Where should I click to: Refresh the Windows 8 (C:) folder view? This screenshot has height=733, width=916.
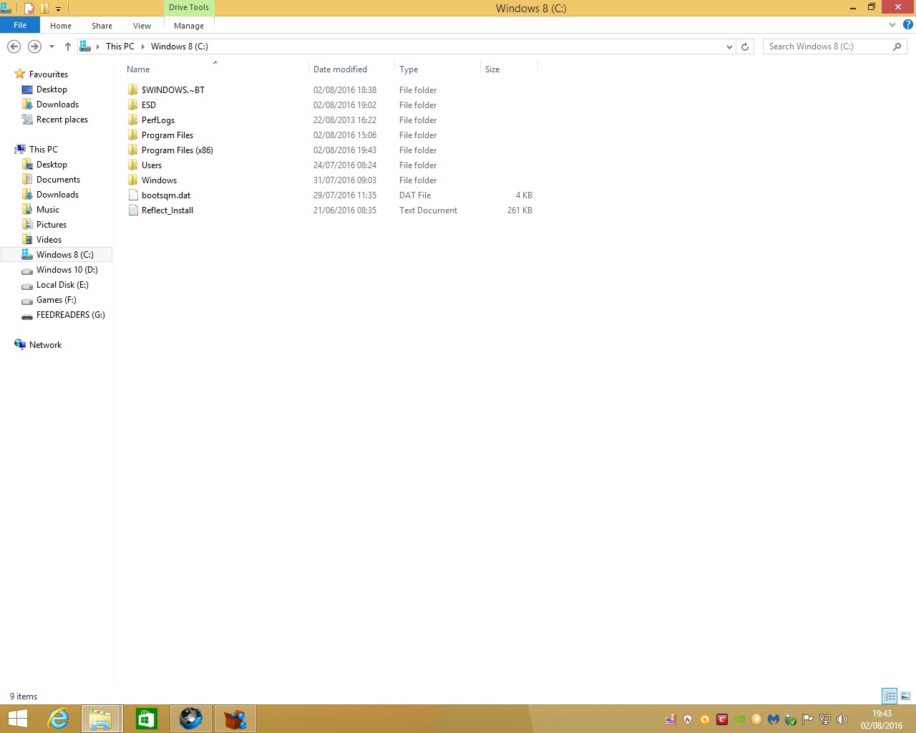click(x=745, y=47)
